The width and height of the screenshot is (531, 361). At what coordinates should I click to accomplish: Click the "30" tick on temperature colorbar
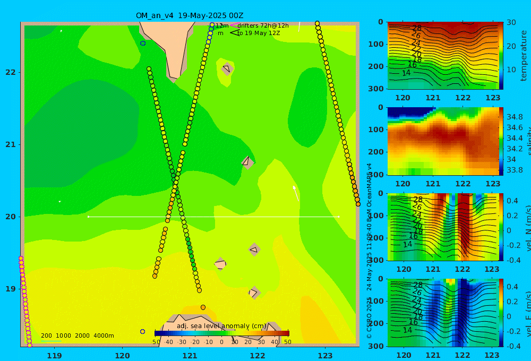tap(511, 22)
